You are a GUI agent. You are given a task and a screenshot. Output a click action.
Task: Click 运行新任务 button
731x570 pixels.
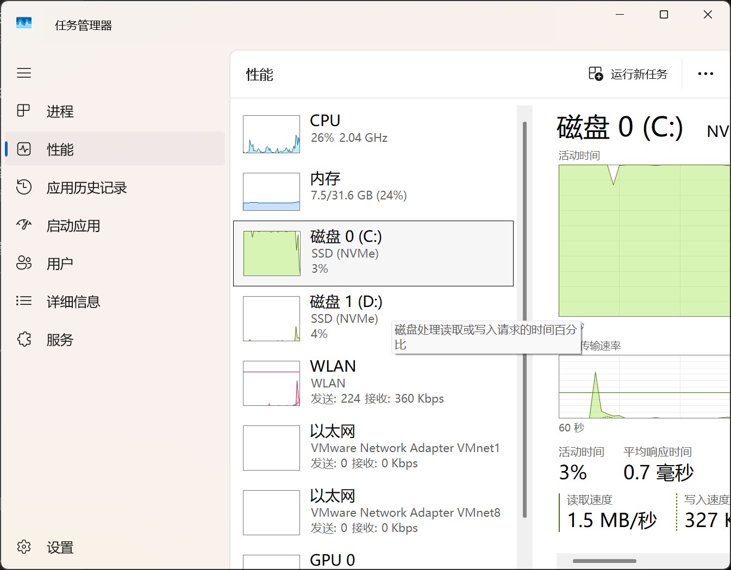point(628,74)
